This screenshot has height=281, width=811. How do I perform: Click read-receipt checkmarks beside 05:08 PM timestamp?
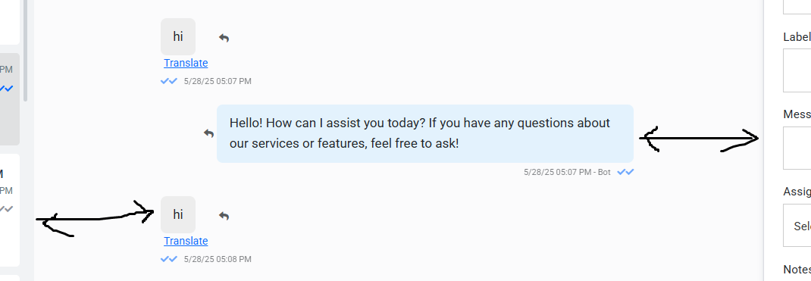point(169,259)
